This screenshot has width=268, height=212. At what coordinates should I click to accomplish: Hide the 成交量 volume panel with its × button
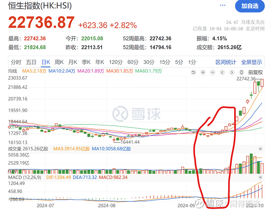[261, 149]
